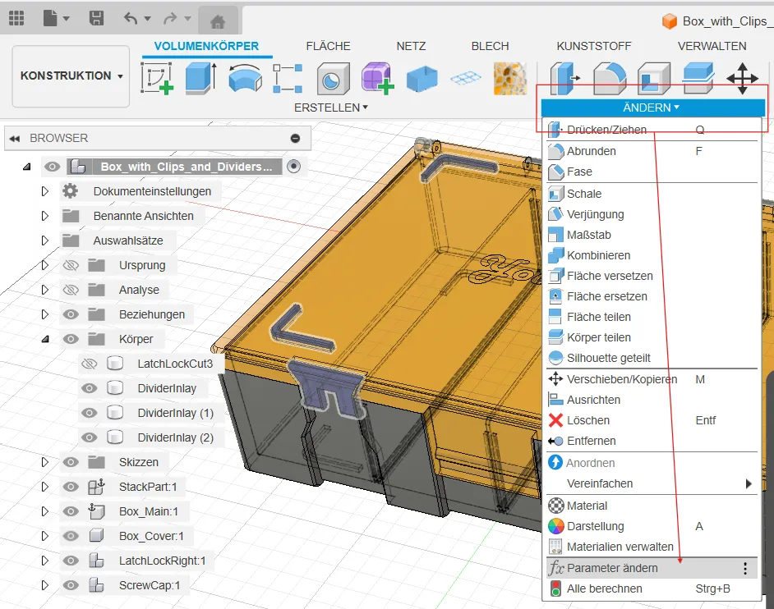Click the Save disk icon
The width and height of the screenshot is (774, 609).
(x=96, y=18)
